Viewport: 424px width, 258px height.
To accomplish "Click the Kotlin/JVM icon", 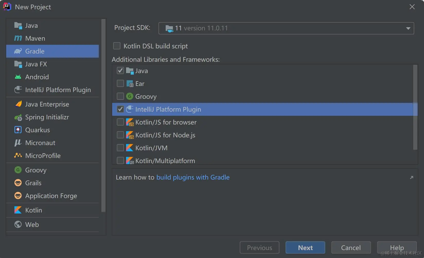I will (x=130, y=148).
